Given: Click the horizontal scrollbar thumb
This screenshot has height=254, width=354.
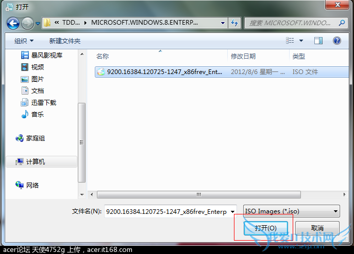Looking at the screenshot, I should click(x=199, y=194).
